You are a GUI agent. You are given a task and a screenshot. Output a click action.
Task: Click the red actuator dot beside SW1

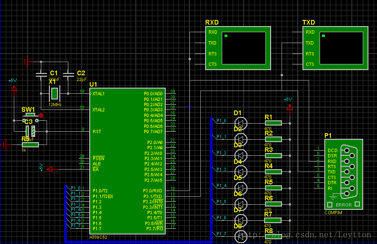(x=41, y=116)
